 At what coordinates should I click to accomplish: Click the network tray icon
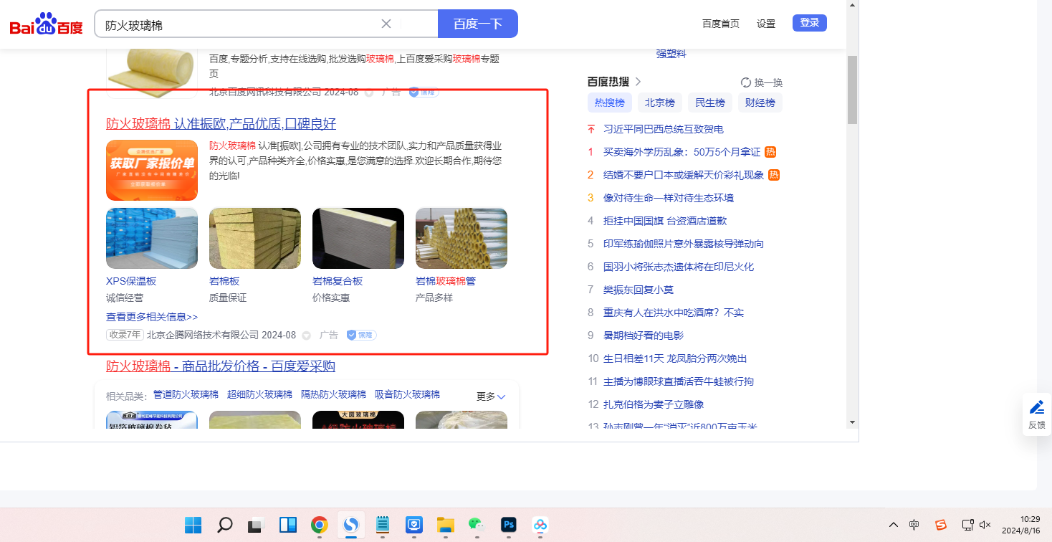pos(967,525)
